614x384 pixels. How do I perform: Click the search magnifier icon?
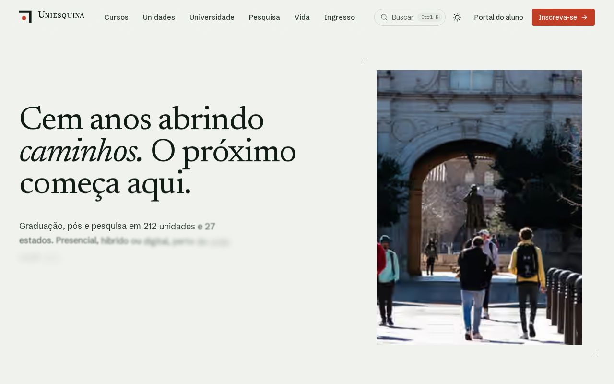point(384,17)
